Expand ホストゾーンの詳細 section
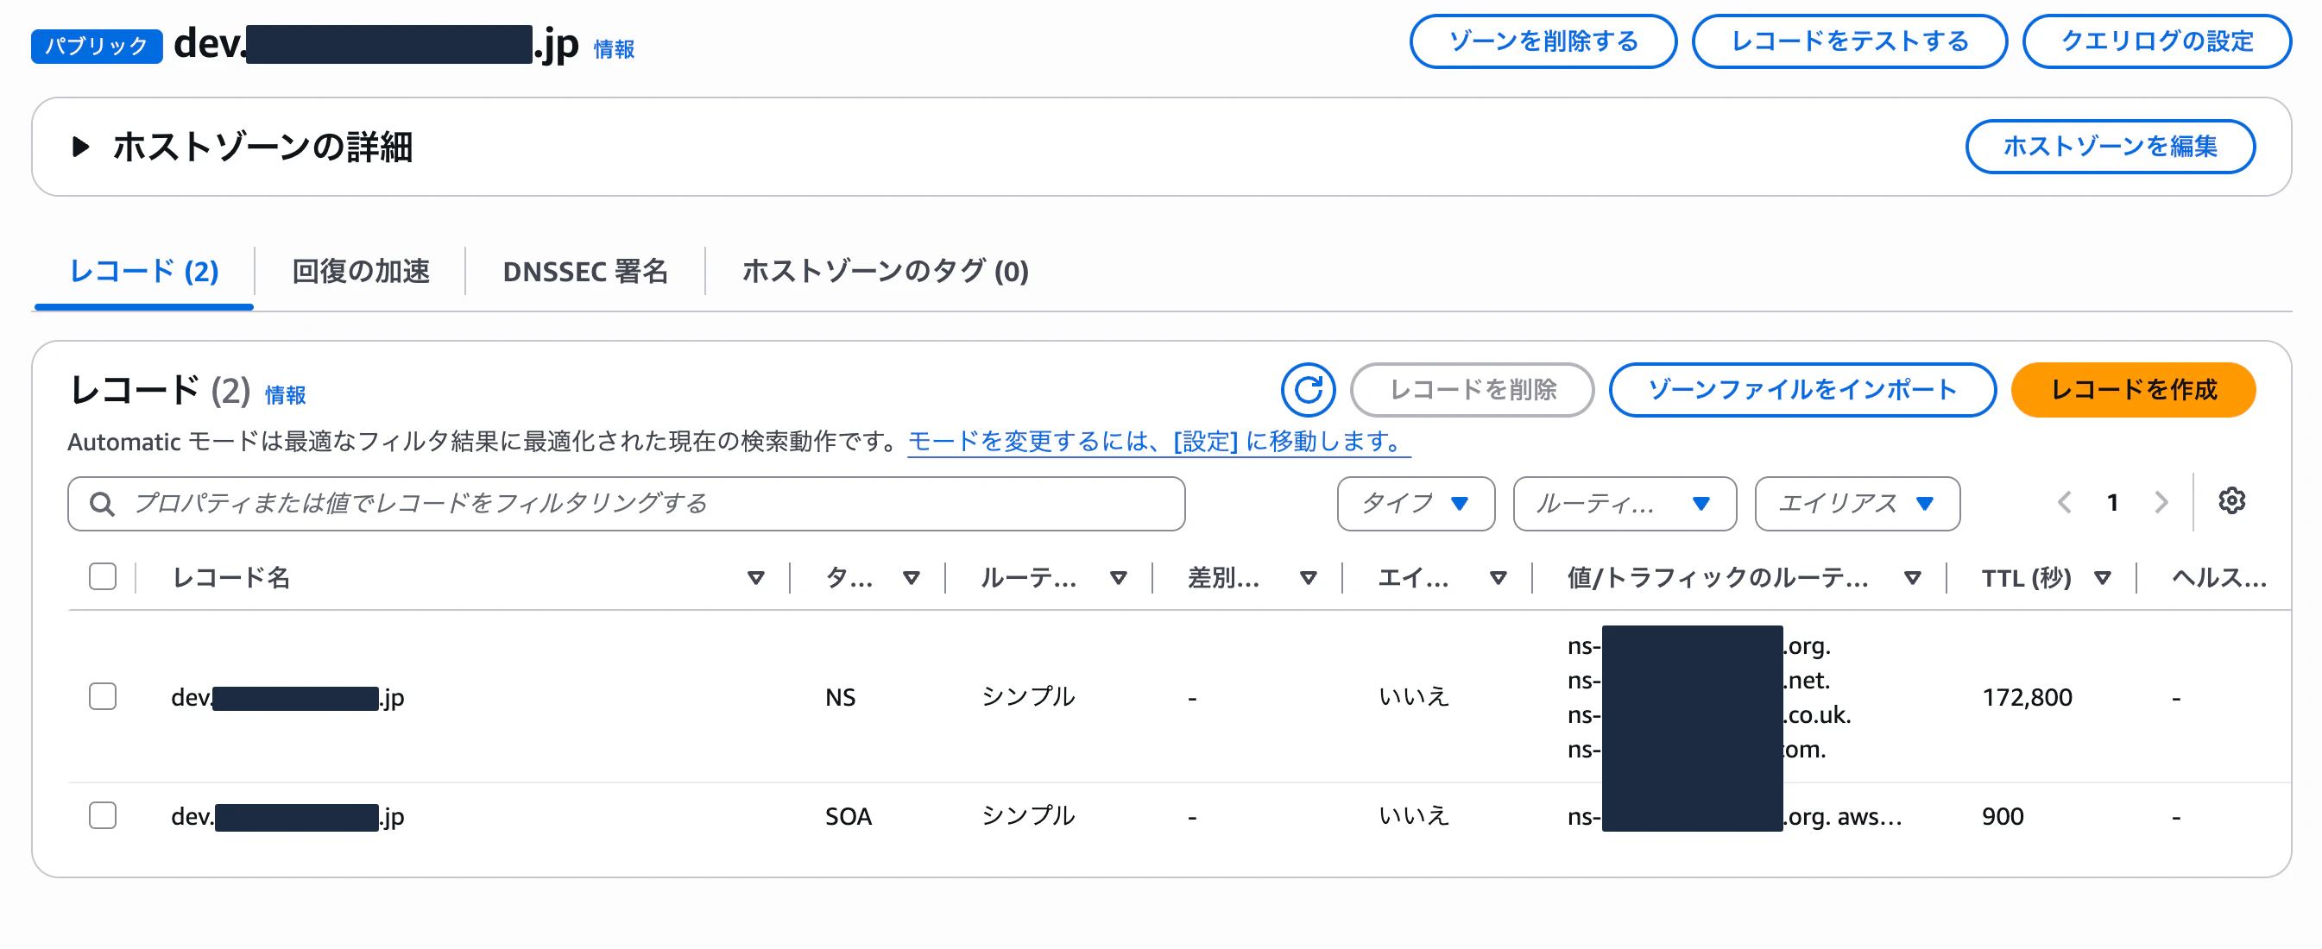Image resolution: width=2322 pixels, height=949 pixels. pyautogui.click(x=80, y=146)
